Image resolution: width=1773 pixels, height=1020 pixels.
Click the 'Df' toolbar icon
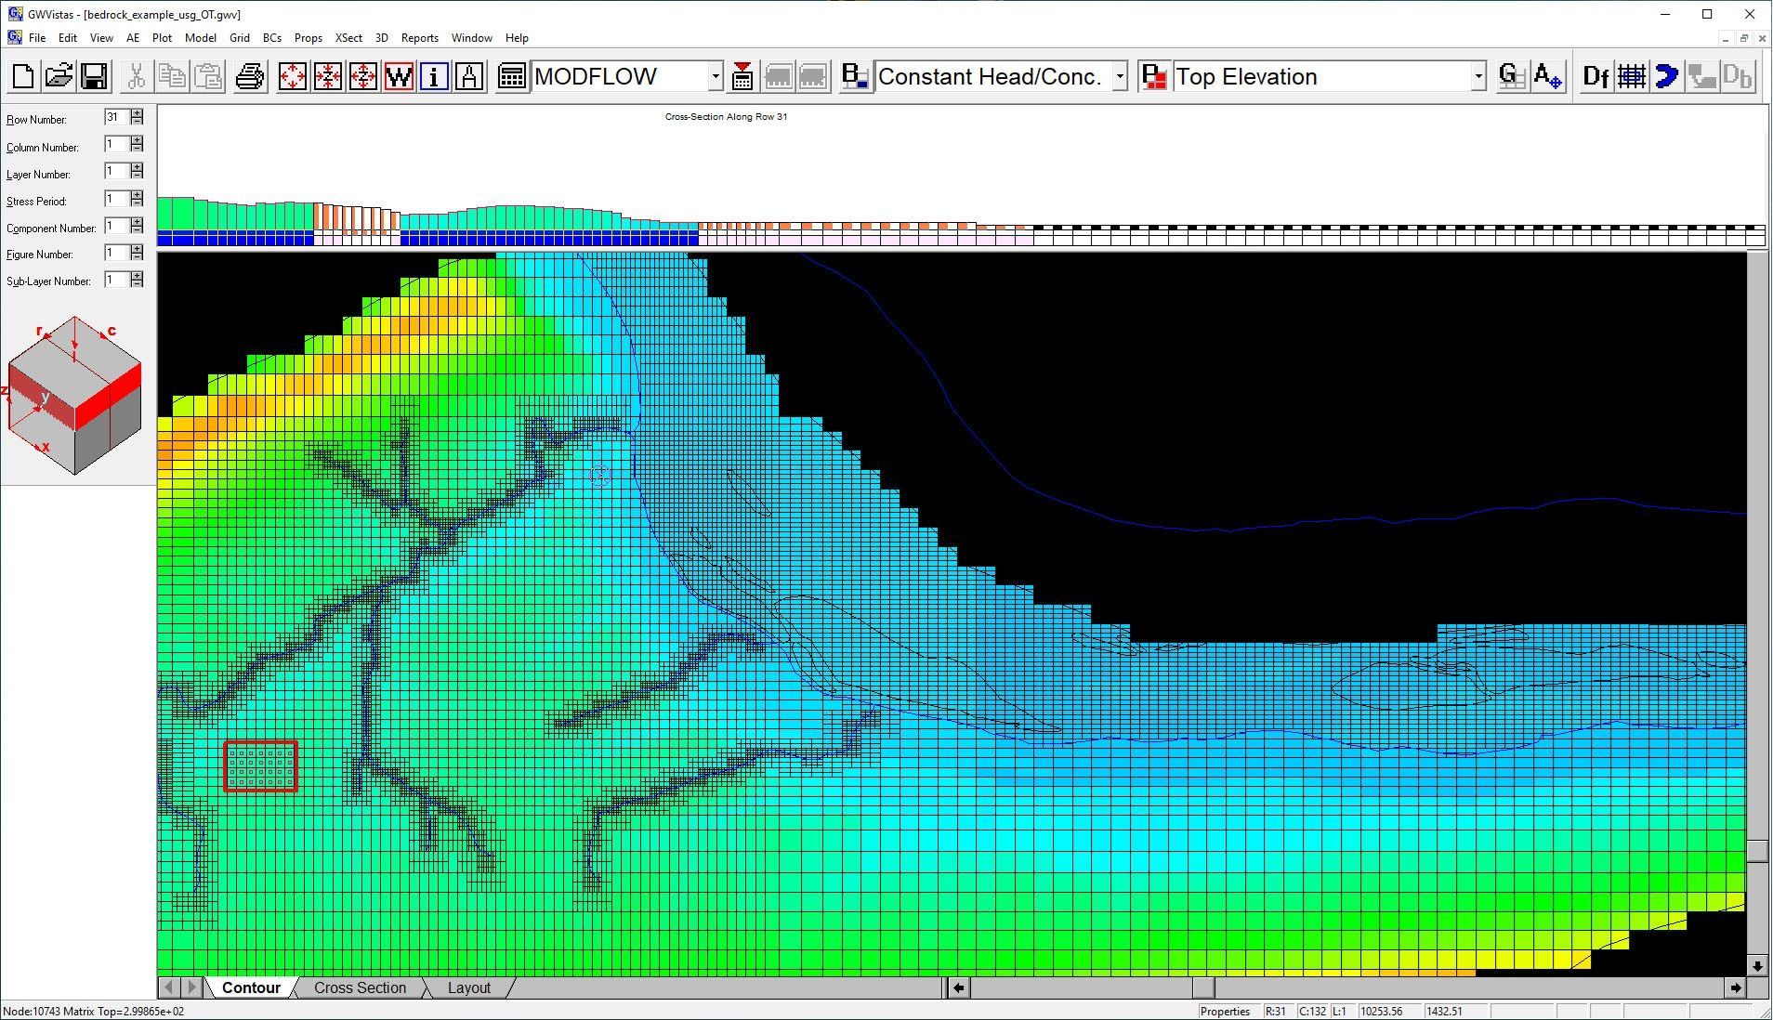1596,76
